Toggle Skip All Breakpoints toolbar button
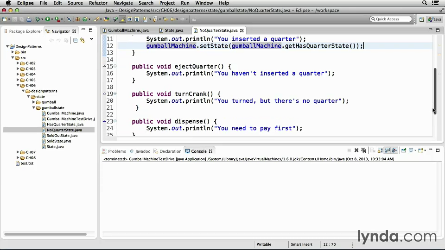This screenshot has height=250, width=445. pyautogui.click(x=69, y=19)
